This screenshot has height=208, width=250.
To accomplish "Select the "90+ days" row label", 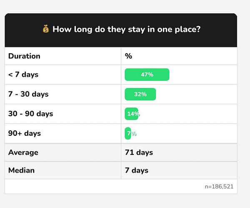I will [25, 133].
